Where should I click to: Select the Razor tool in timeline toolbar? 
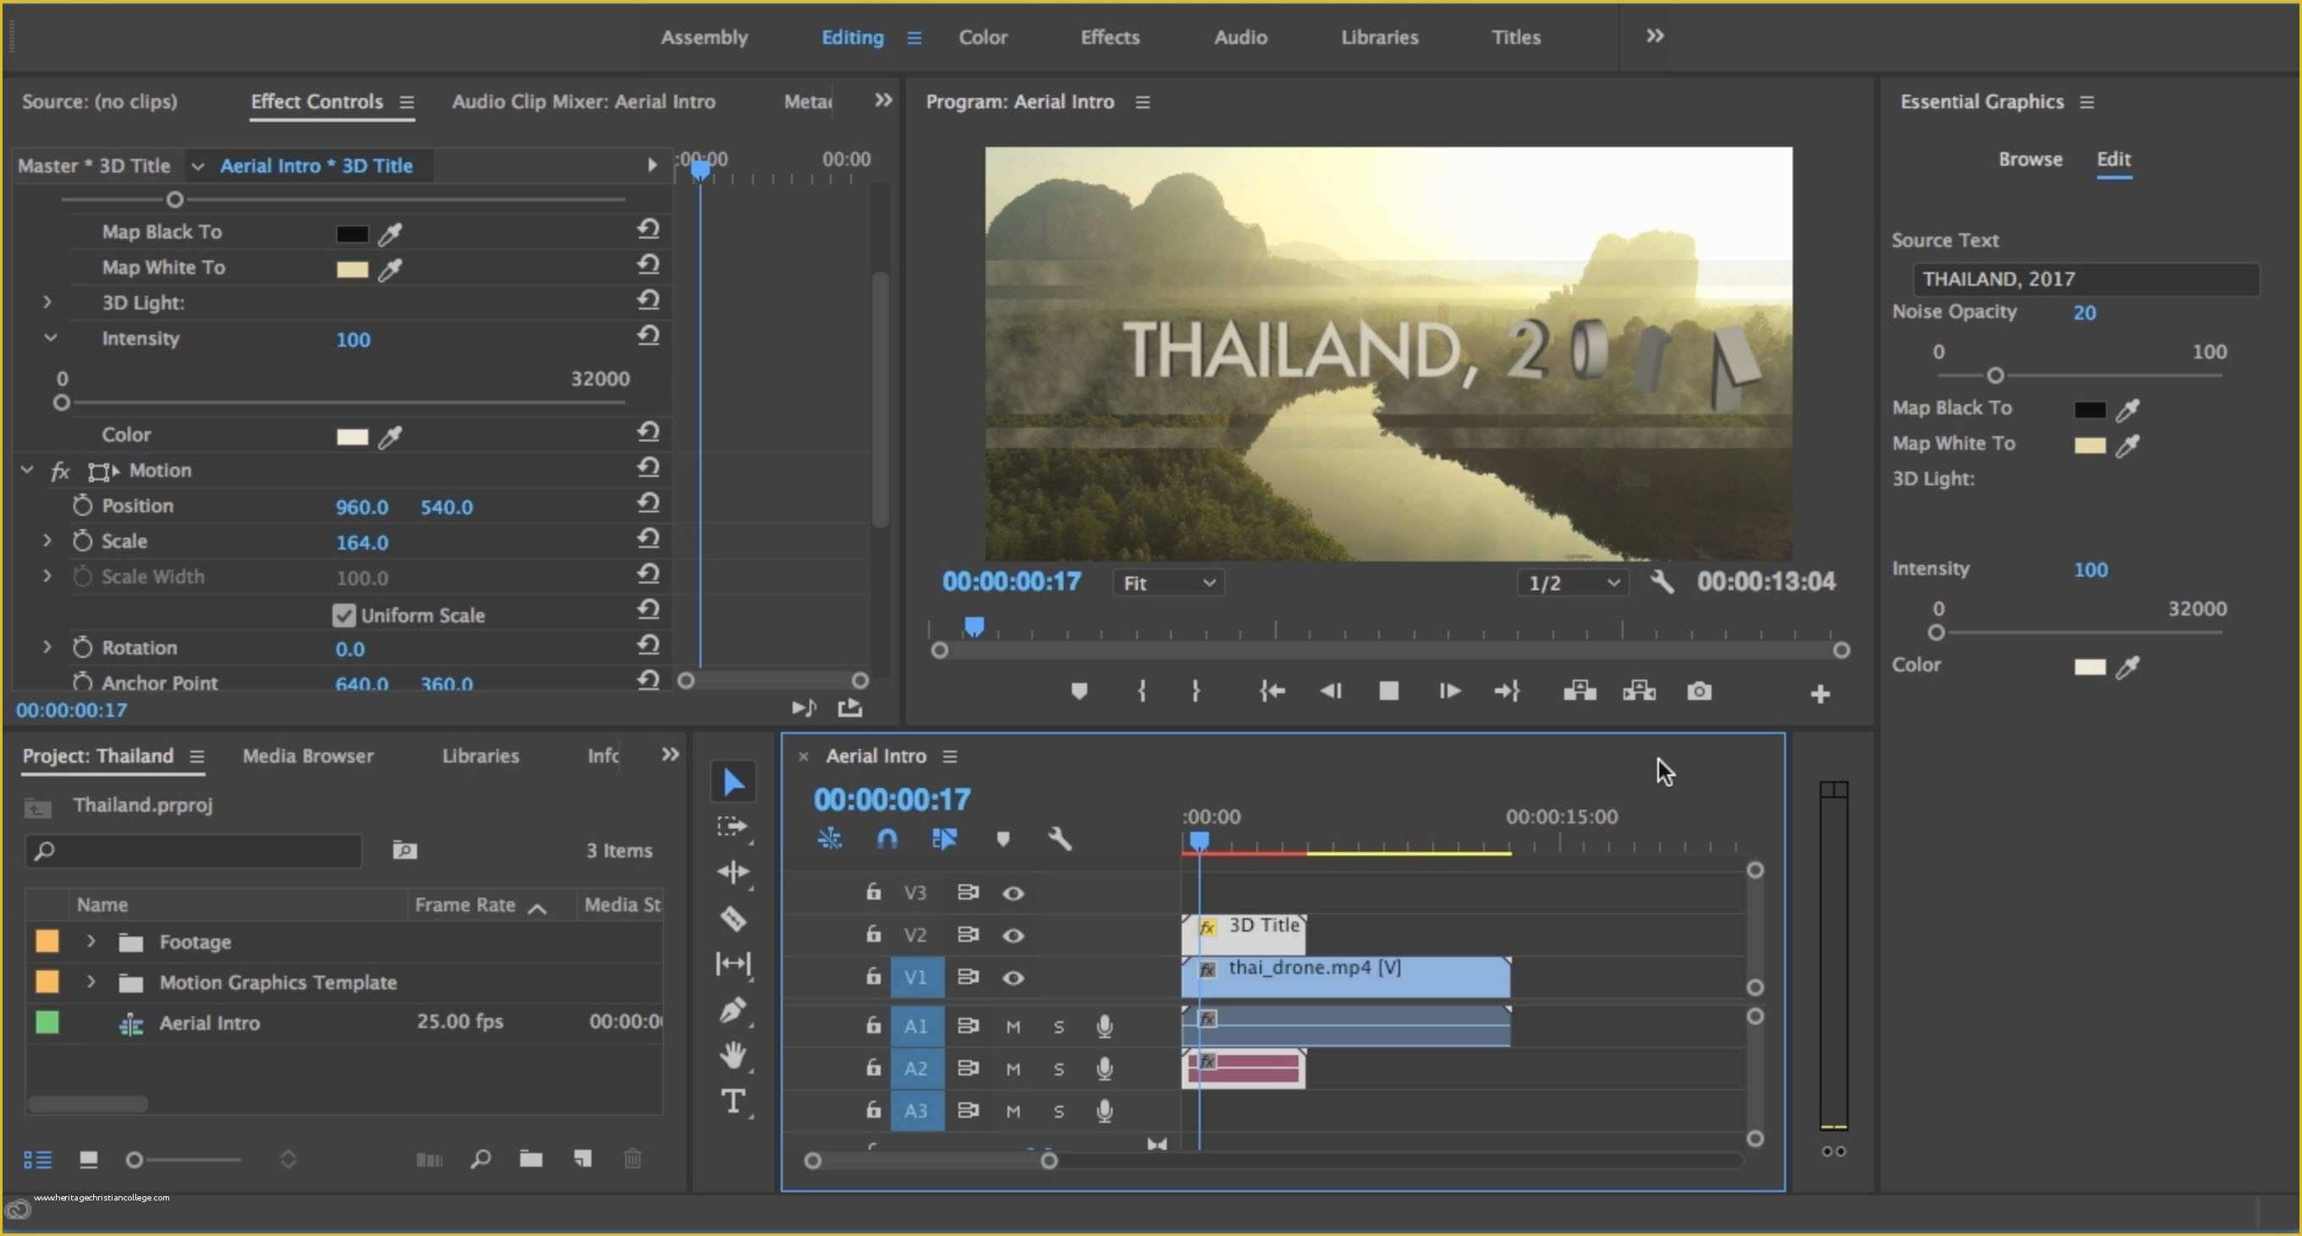coord(733,918)
